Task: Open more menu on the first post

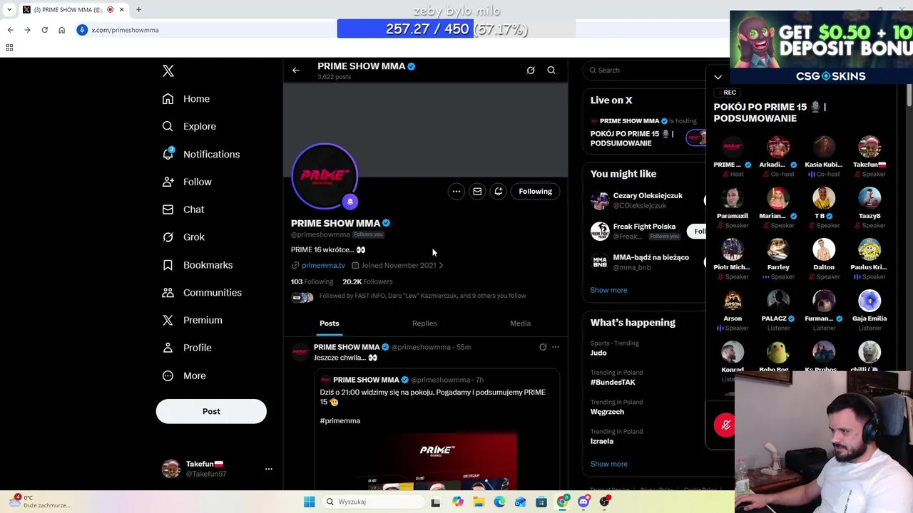Action: point(556,347)
